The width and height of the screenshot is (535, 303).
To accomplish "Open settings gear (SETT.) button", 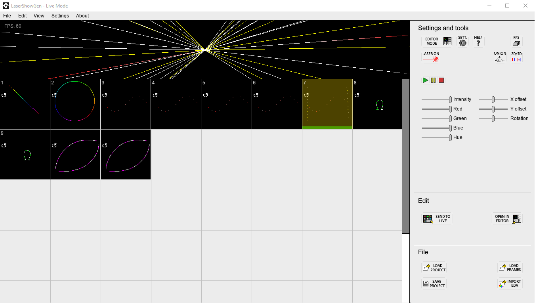I will click(x=462, y=41).
